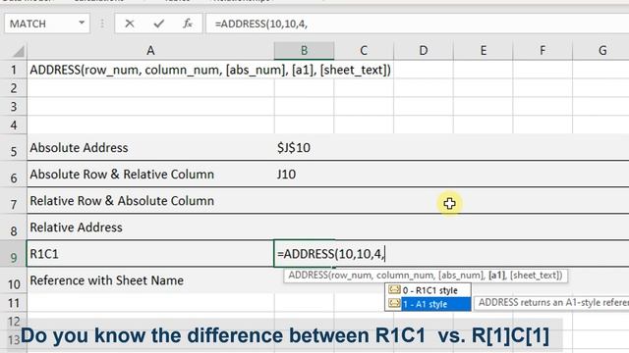Image resolution: width=629 pixels, height=353 pixels.
Task: Select row 1 header
Action: 13,70
